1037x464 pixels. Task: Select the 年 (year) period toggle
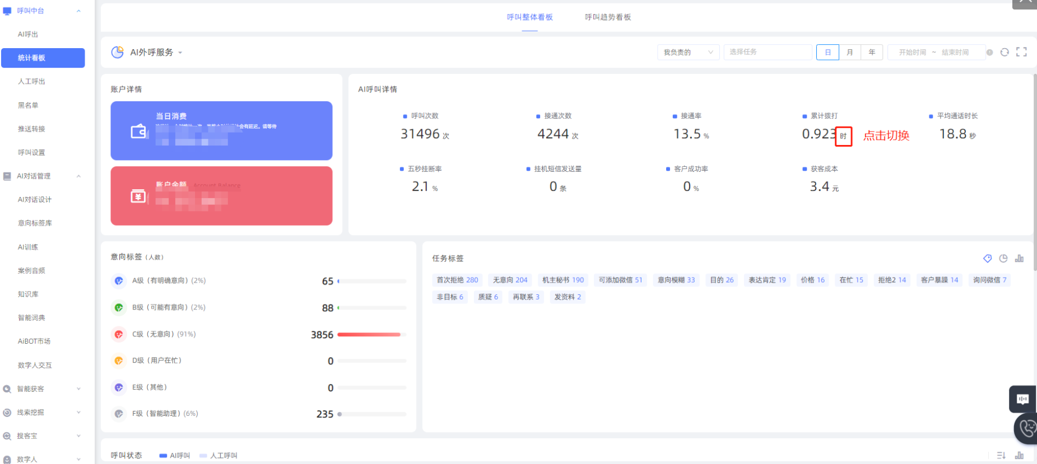pos(872,52)
